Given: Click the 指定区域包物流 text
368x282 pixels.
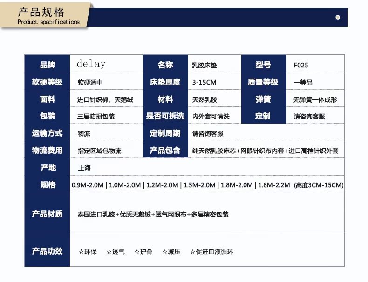Looking at the screenshot, I should [x=99, y=151].
